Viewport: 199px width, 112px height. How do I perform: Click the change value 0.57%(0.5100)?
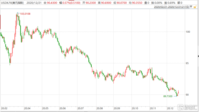[x=71, y=3]
